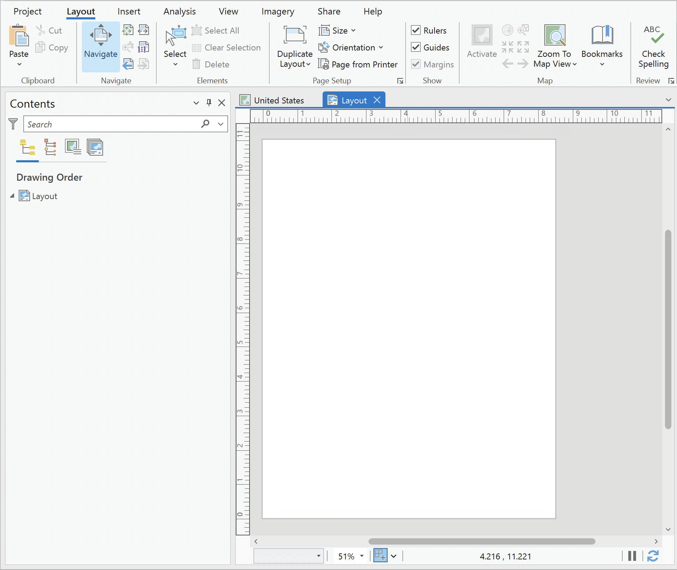Switch Contents to List By Element Type view

[x=50, y=147]
